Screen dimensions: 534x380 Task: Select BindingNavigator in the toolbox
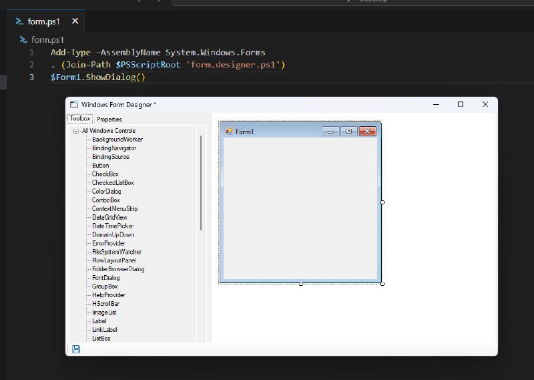[x=114, y=148]
